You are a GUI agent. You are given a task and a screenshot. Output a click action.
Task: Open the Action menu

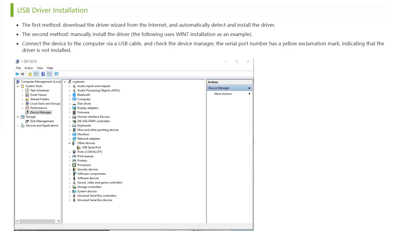pyautogui.click(x=29, y=68)
